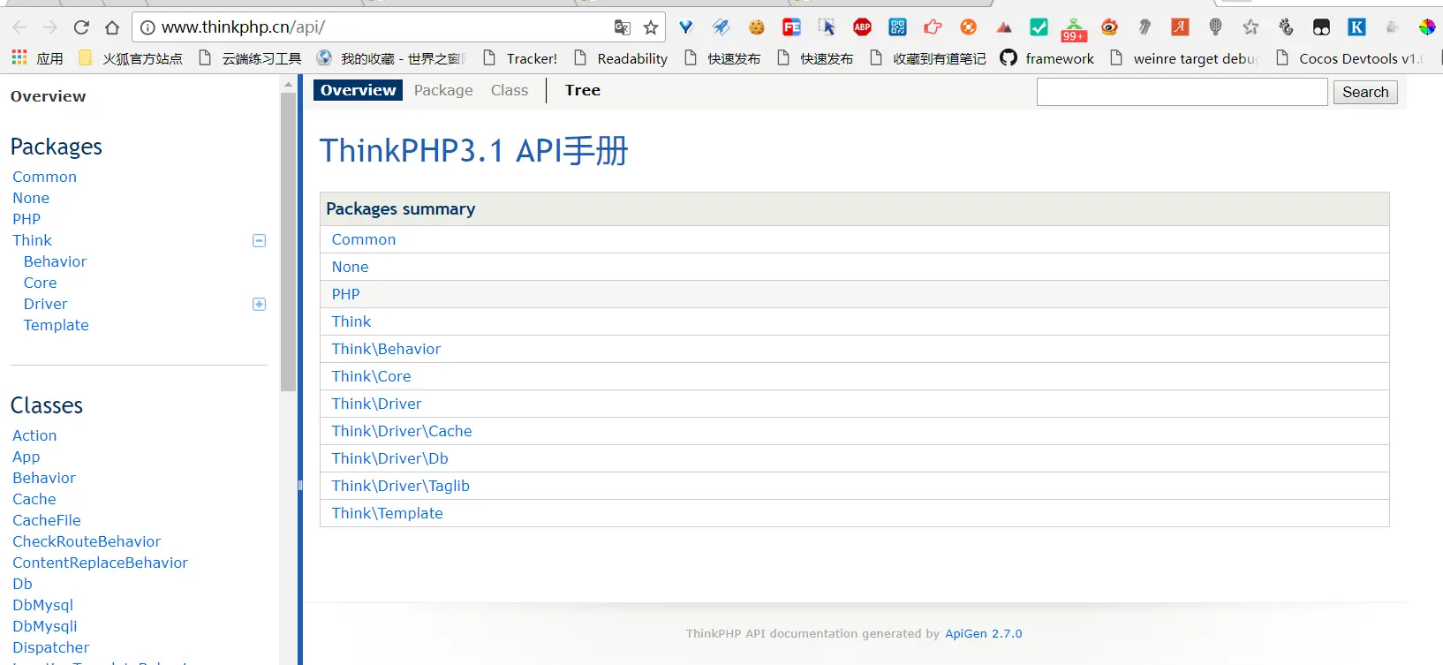Switch to the Overview tab
This screenshot has width=1443, height=665.
pyautogui.click(x=359, y=90)
